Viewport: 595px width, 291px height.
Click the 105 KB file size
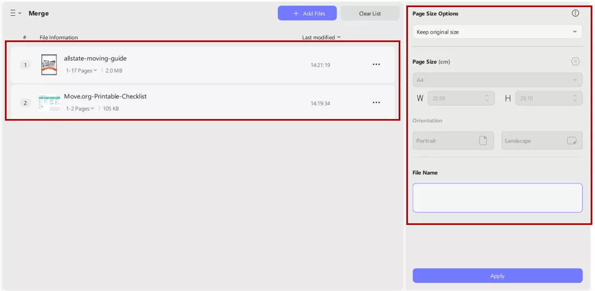[x=111, y=109]
